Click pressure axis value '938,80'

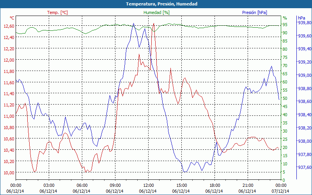pyautogui.click(x=305, y=89)
